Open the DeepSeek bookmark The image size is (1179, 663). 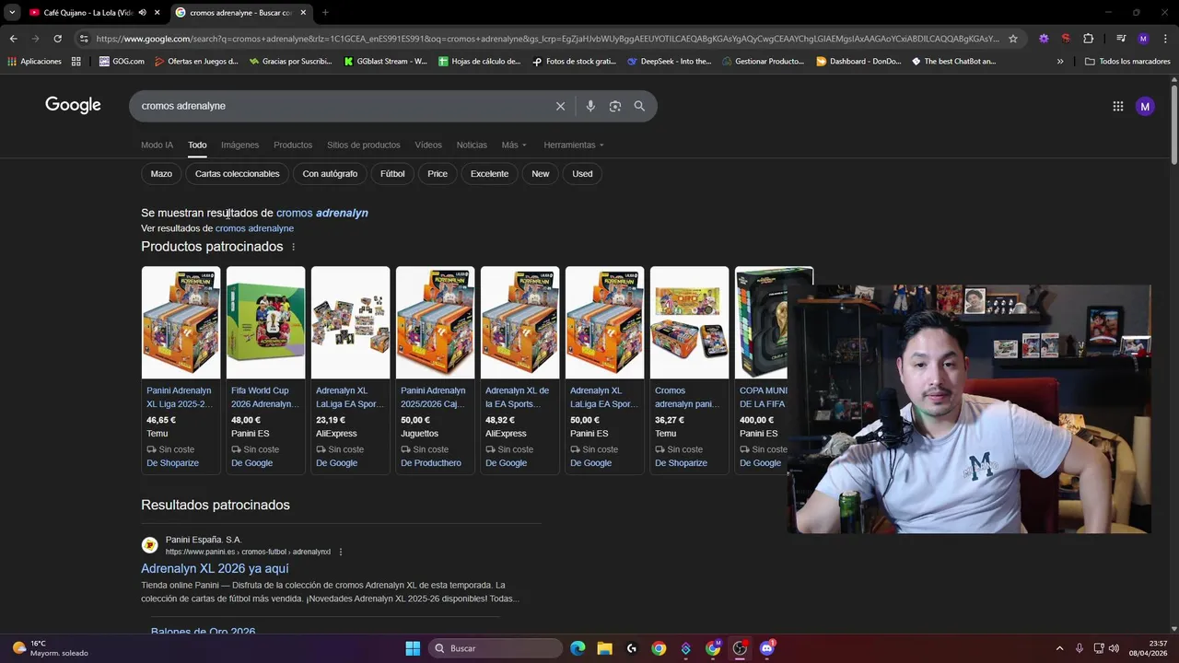click(x=669, y=62)
